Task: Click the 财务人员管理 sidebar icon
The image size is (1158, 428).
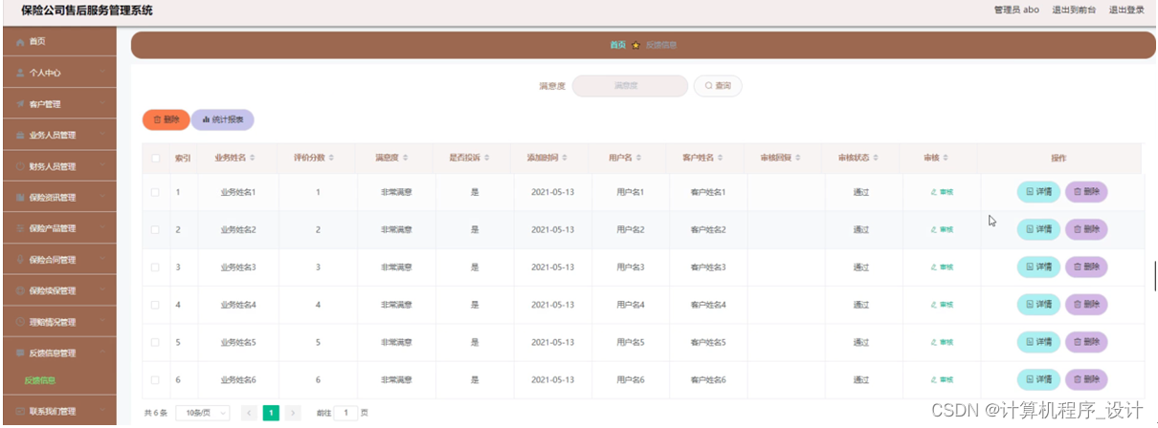Action: 21,166
